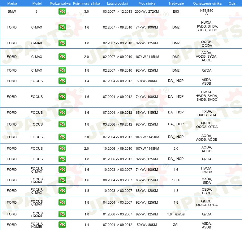Click the fuel icon for C-MAX 2.0 107kW

pyautogui.click(x=62, y=57)
